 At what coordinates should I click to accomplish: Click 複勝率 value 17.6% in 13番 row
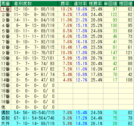[97, 74]
